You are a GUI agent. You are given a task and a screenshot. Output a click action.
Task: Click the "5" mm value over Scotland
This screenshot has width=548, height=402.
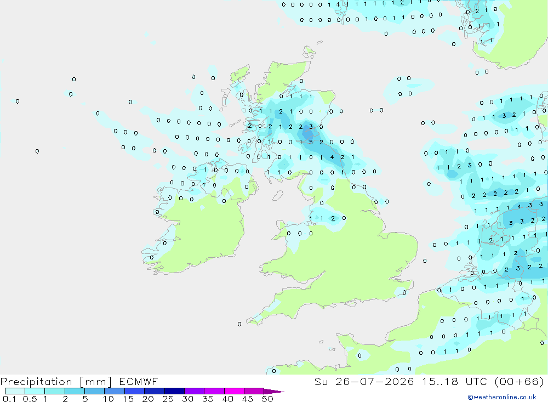(x=311, y=142)
